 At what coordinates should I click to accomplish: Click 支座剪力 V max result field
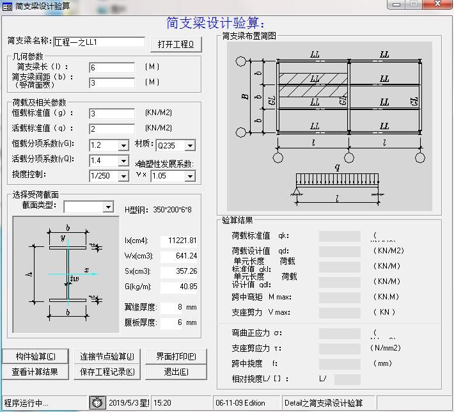coord(340,313)
